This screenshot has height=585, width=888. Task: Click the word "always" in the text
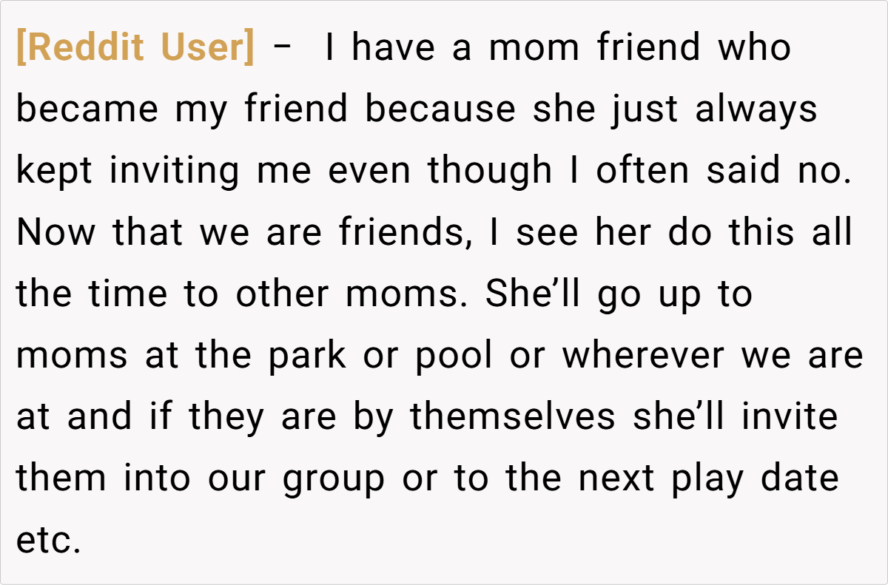point(756,110)
